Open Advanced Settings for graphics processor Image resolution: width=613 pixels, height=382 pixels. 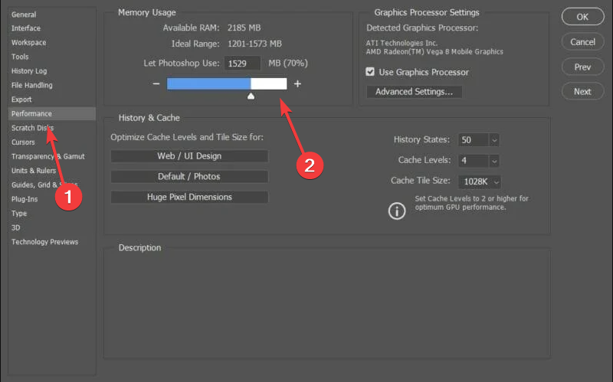pos(414,92)
